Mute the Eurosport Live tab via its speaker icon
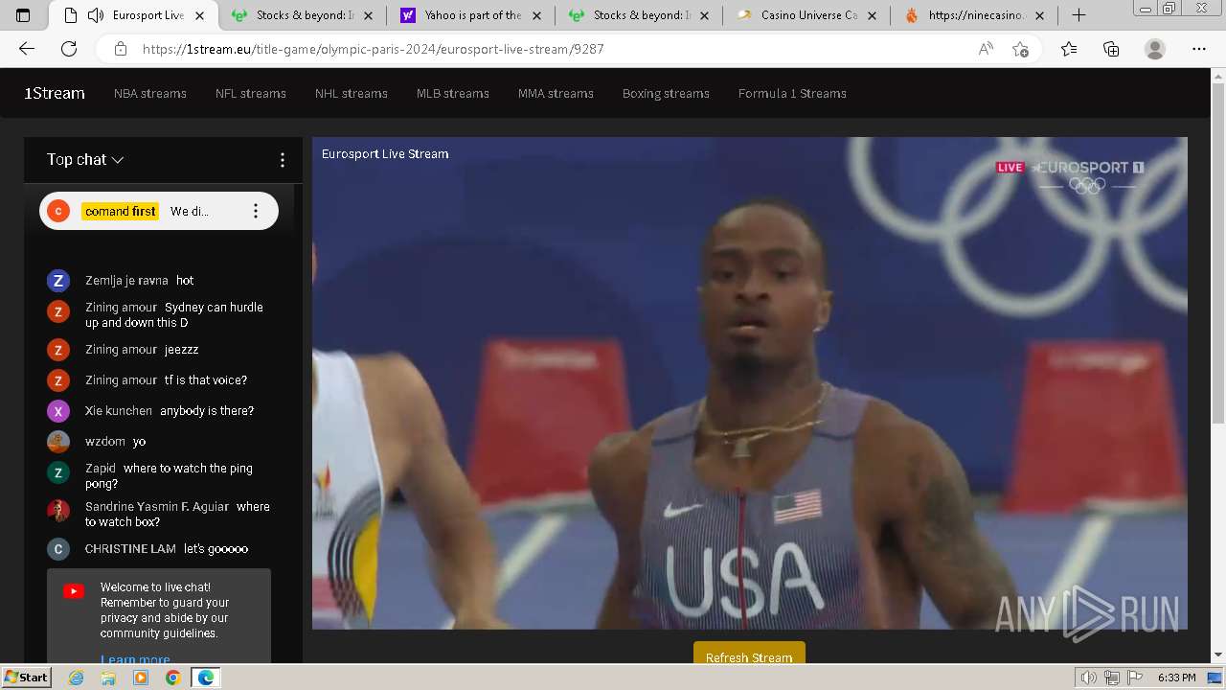This screenshot has width=1226, height=690. click(95, 15)
